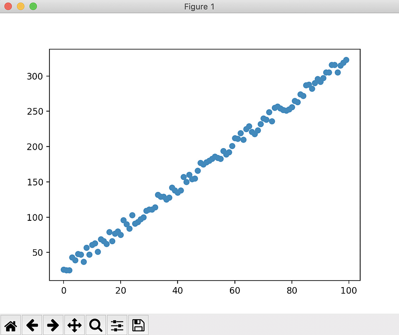This screenshot has height=335, width=399.
Task: Close the Figure 1 window
Action: pos(8,6)
